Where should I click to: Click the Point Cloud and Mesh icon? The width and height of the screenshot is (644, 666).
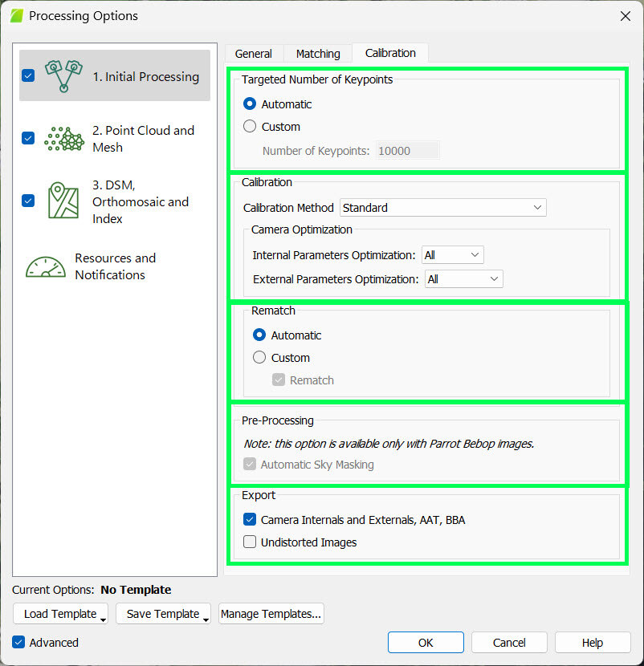63,138
